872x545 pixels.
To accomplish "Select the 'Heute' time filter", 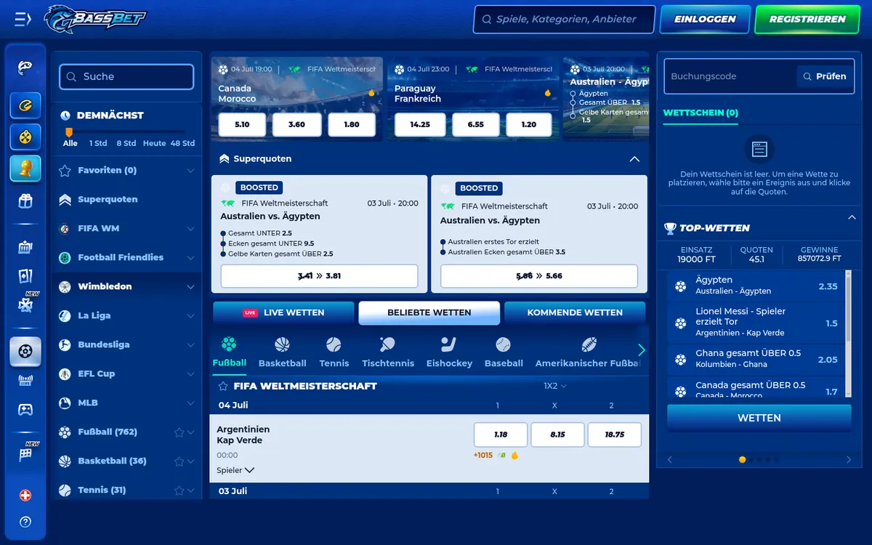I will [x=154, y=143].
